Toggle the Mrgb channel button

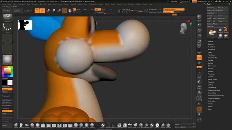coord(78,9)
